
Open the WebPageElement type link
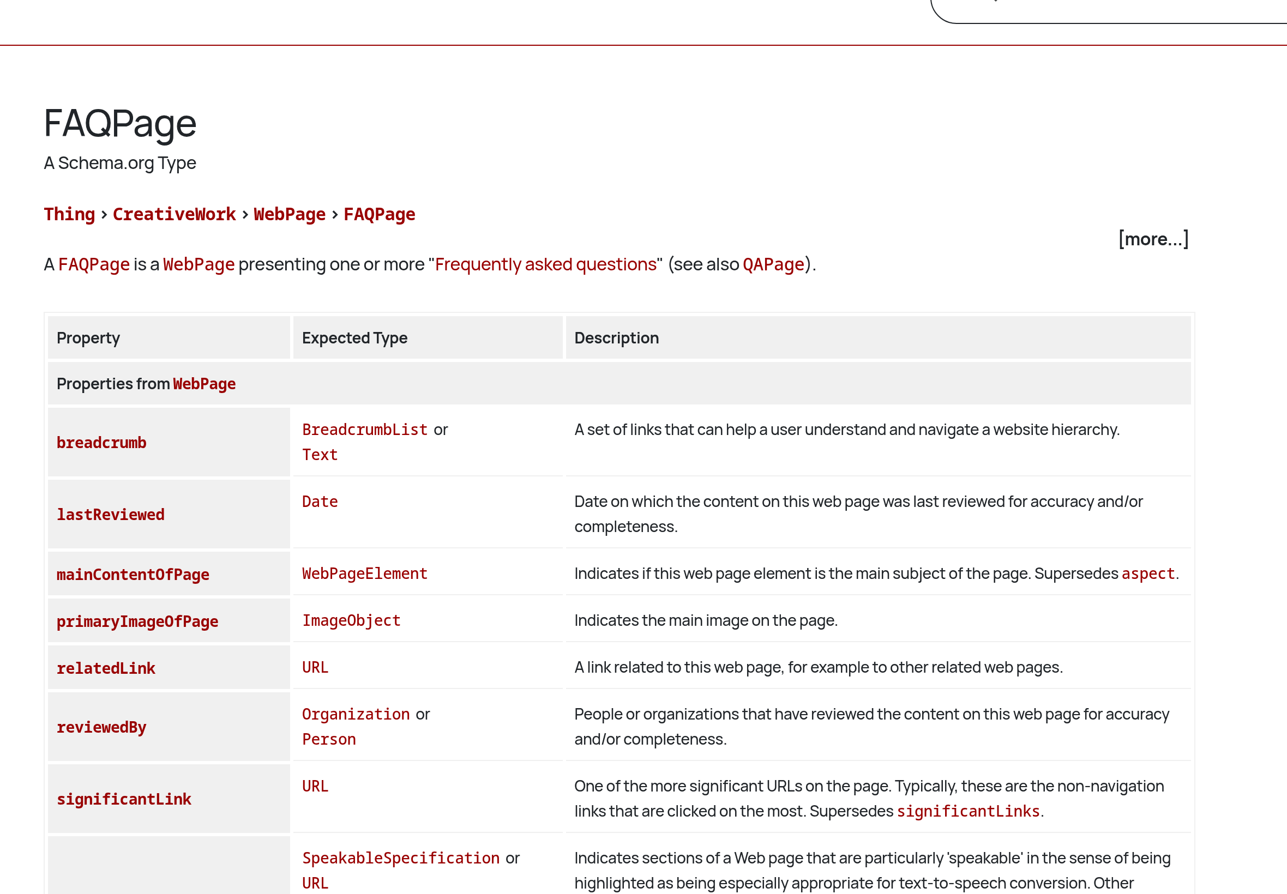tap(364, 573)
